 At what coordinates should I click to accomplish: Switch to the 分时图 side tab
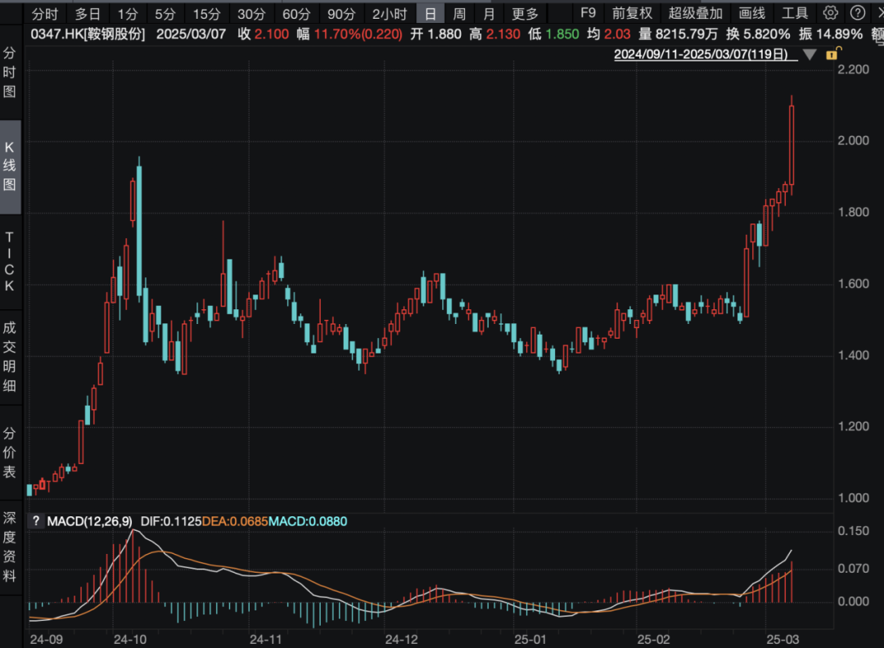[x=10, y=72]
